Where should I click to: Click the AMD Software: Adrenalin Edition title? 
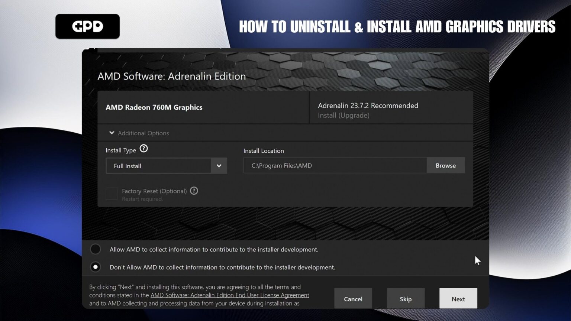coord(171,76)
